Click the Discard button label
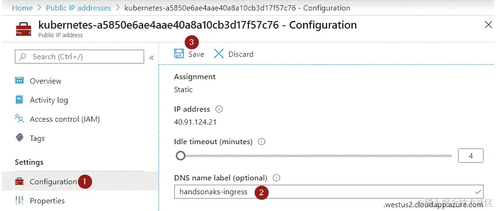 point(241,54)
